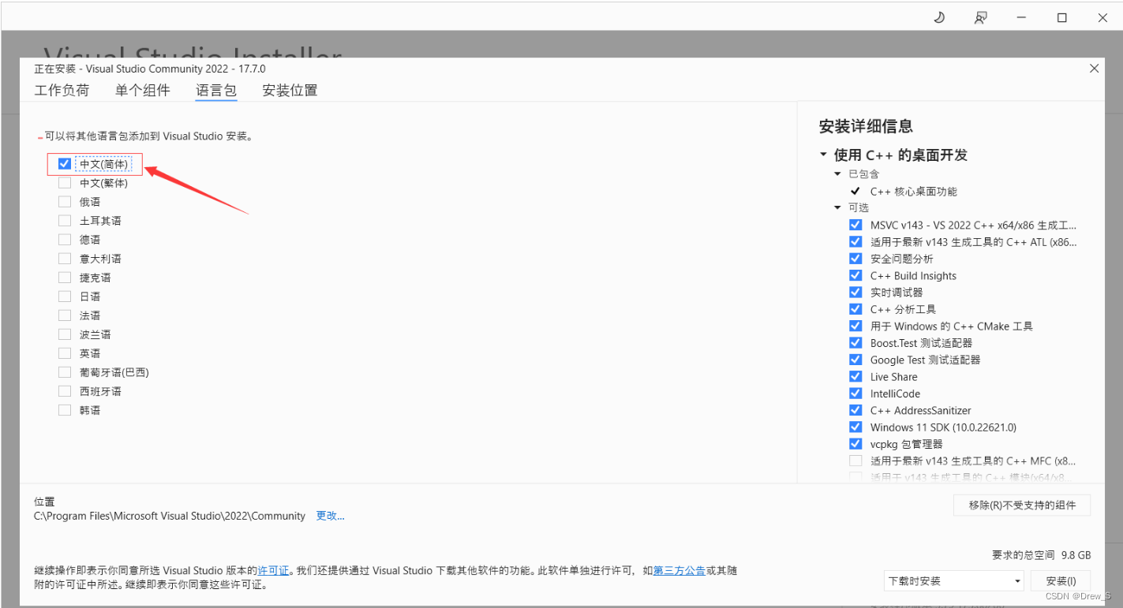Screen dimensions: 1123x608
Task: Click the 安装(I) button
Action: pos(1061,581)
